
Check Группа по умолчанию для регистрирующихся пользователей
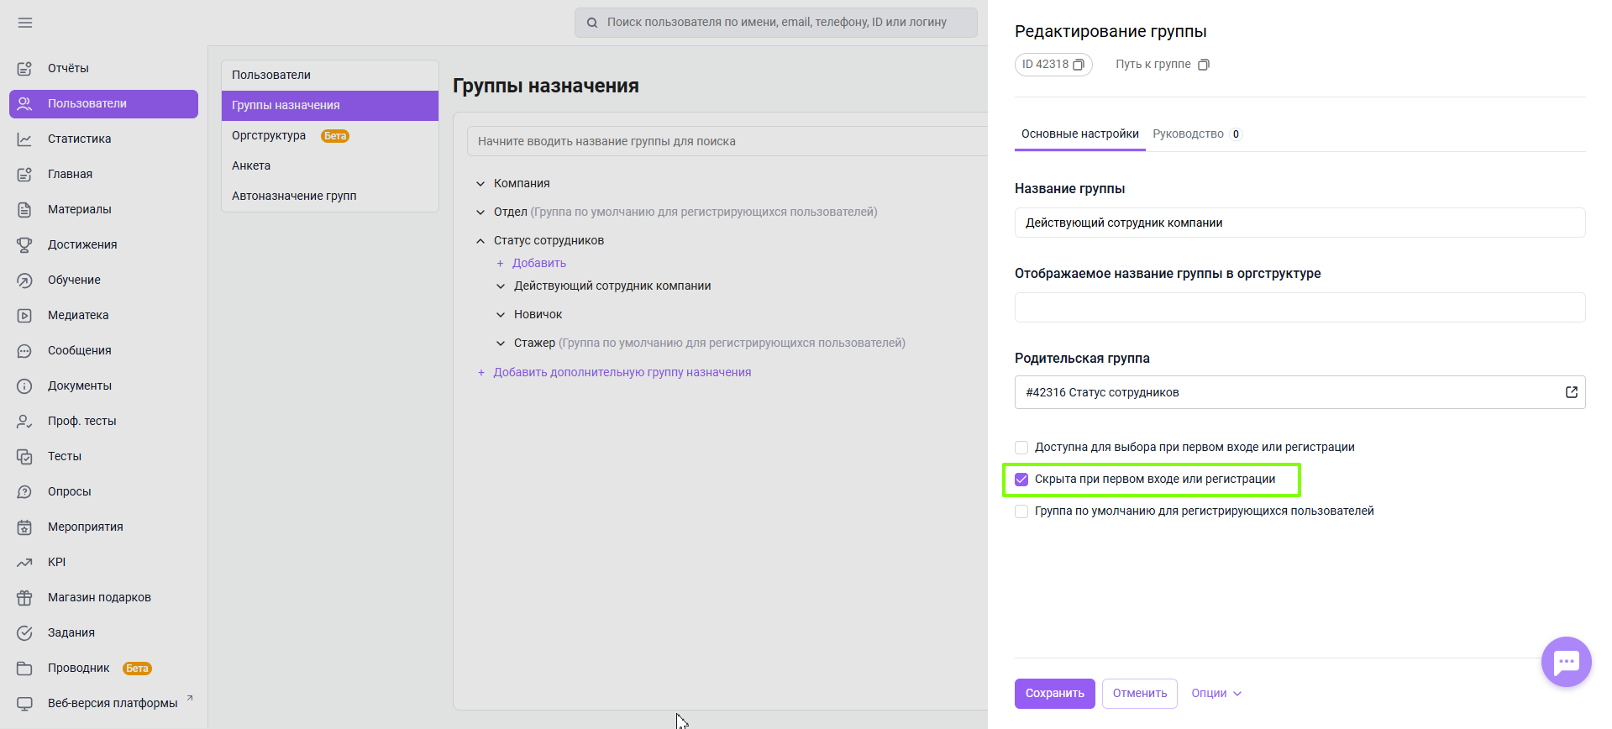[x=1021, y=511]
